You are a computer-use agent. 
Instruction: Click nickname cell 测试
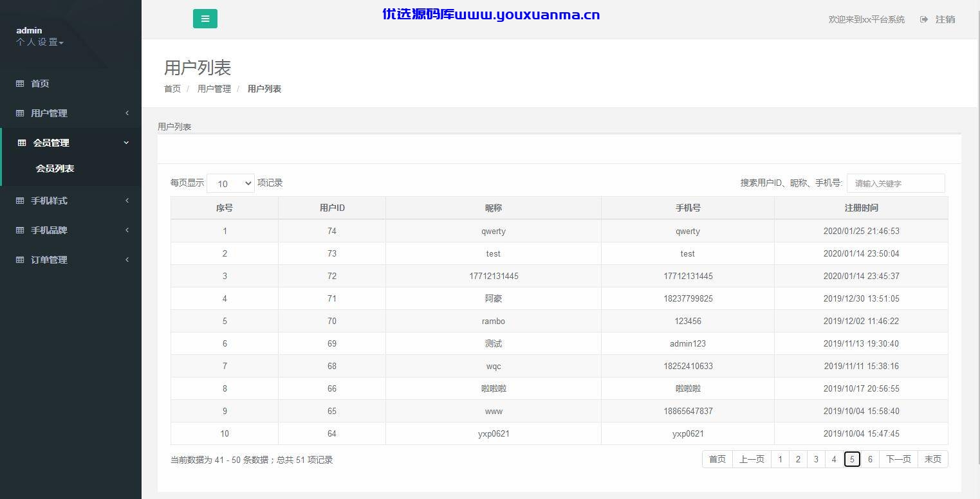[494, 343]
